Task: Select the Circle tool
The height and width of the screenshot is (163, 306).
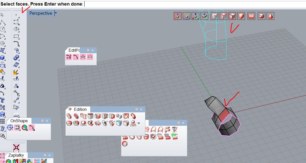Action: point(3,29)
